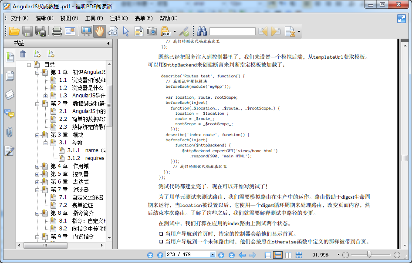
Task: Click the hourglass document icon
Action: (x=290, y=31)
